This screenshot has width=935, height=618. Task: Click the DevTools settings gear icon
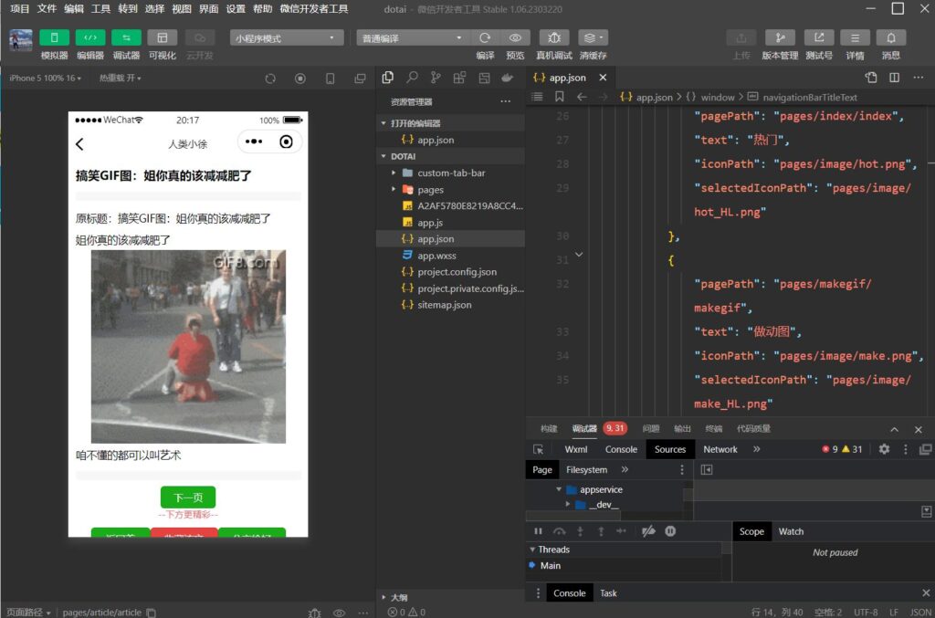coord(884,449)
